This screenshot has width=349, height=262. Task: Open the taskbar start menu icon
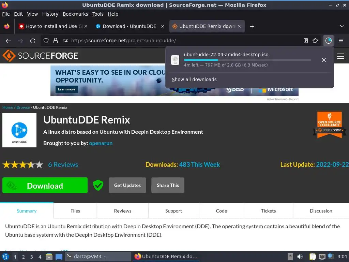pyautogui.click(x=5, y=257)
